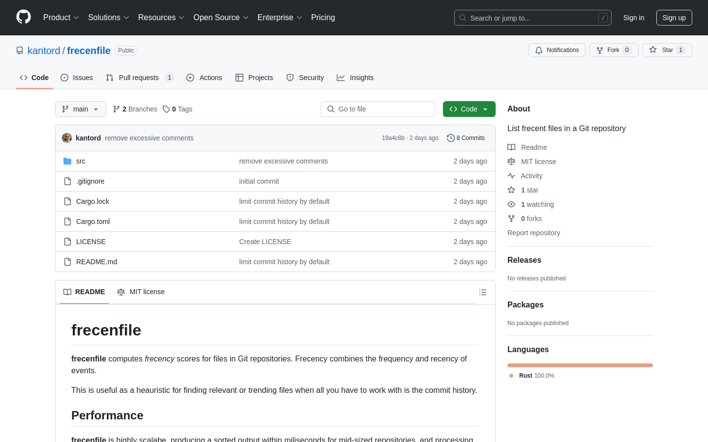The width and height of the screenshot is (708, 442).
Task: Click the book icon on the README tab
Action: pyautogui.click(x=67, y=292)
